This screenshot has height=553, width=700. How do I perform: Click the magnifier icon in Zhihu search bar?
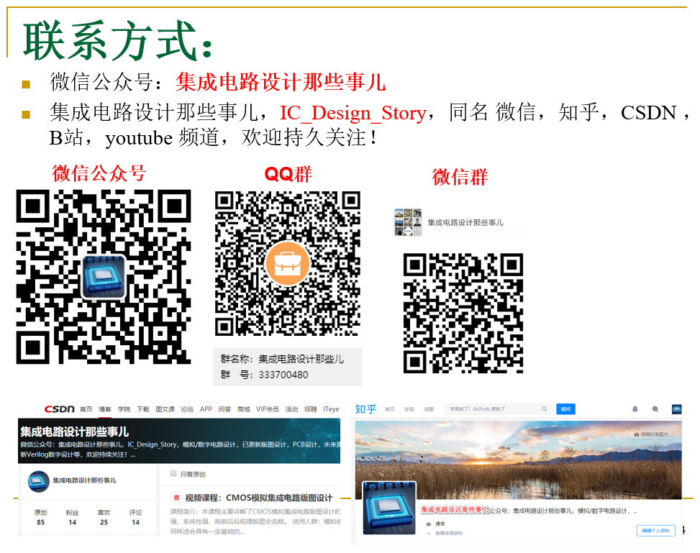(x=544, y=408)
